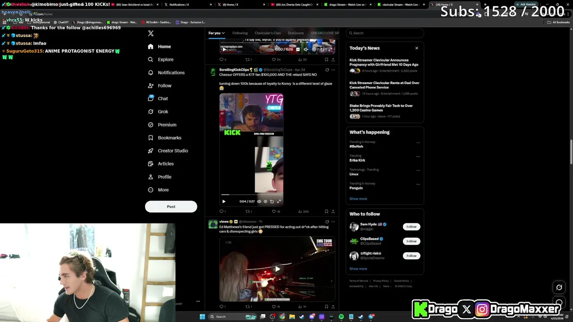The image size is (573, 322).
Task: Fullscreen the Chessur video
Action: (279, 201)
